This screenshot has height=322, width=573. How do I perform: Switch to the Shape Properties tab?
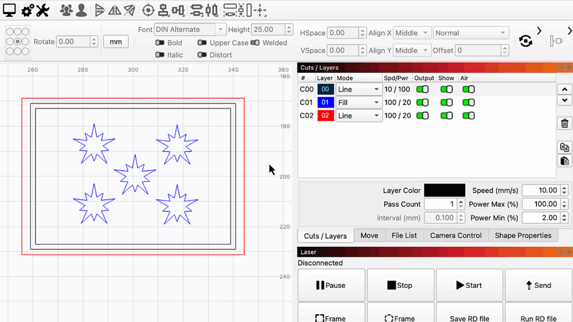tap(523, 236)
